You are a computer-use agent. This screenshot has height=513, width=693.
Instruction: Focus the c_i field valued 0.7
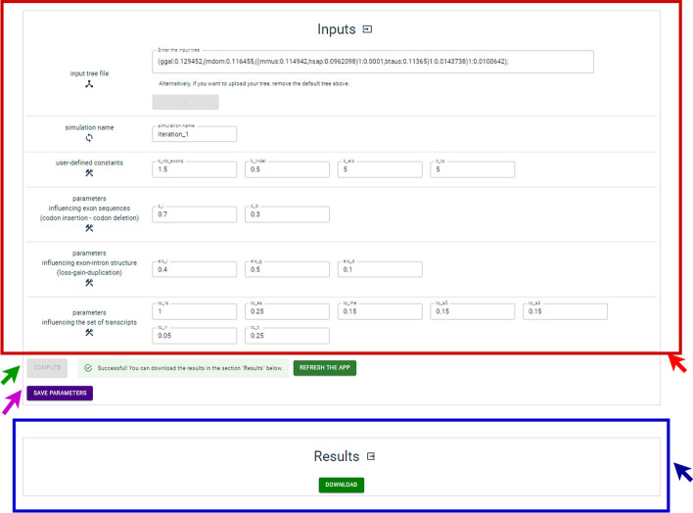pyautogui.click(x=195, y=214)
